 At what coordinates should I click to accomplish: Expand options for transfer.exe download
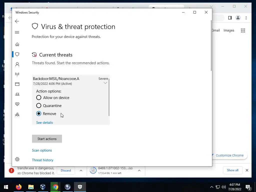pyautogui.click(x=81, y=170)
